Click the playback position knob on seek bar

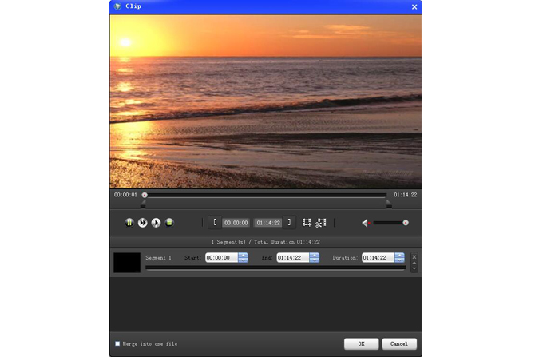(x=145, y=195)
